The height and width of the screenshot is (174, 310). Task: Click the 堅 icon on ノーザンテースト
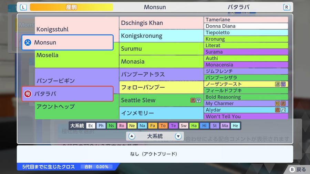click(283, 84)
